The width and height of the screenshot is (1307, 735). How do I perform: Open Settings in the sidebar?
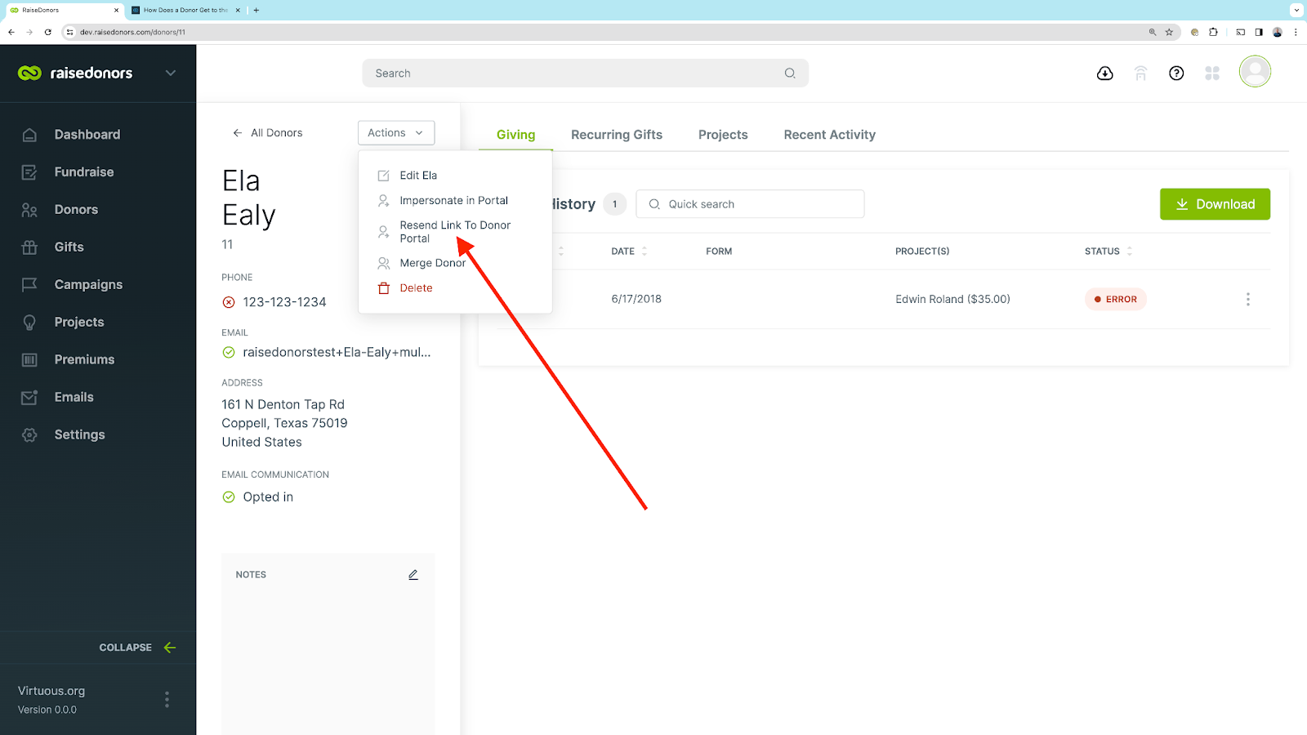pyautogui.click(x=79, y=435)
